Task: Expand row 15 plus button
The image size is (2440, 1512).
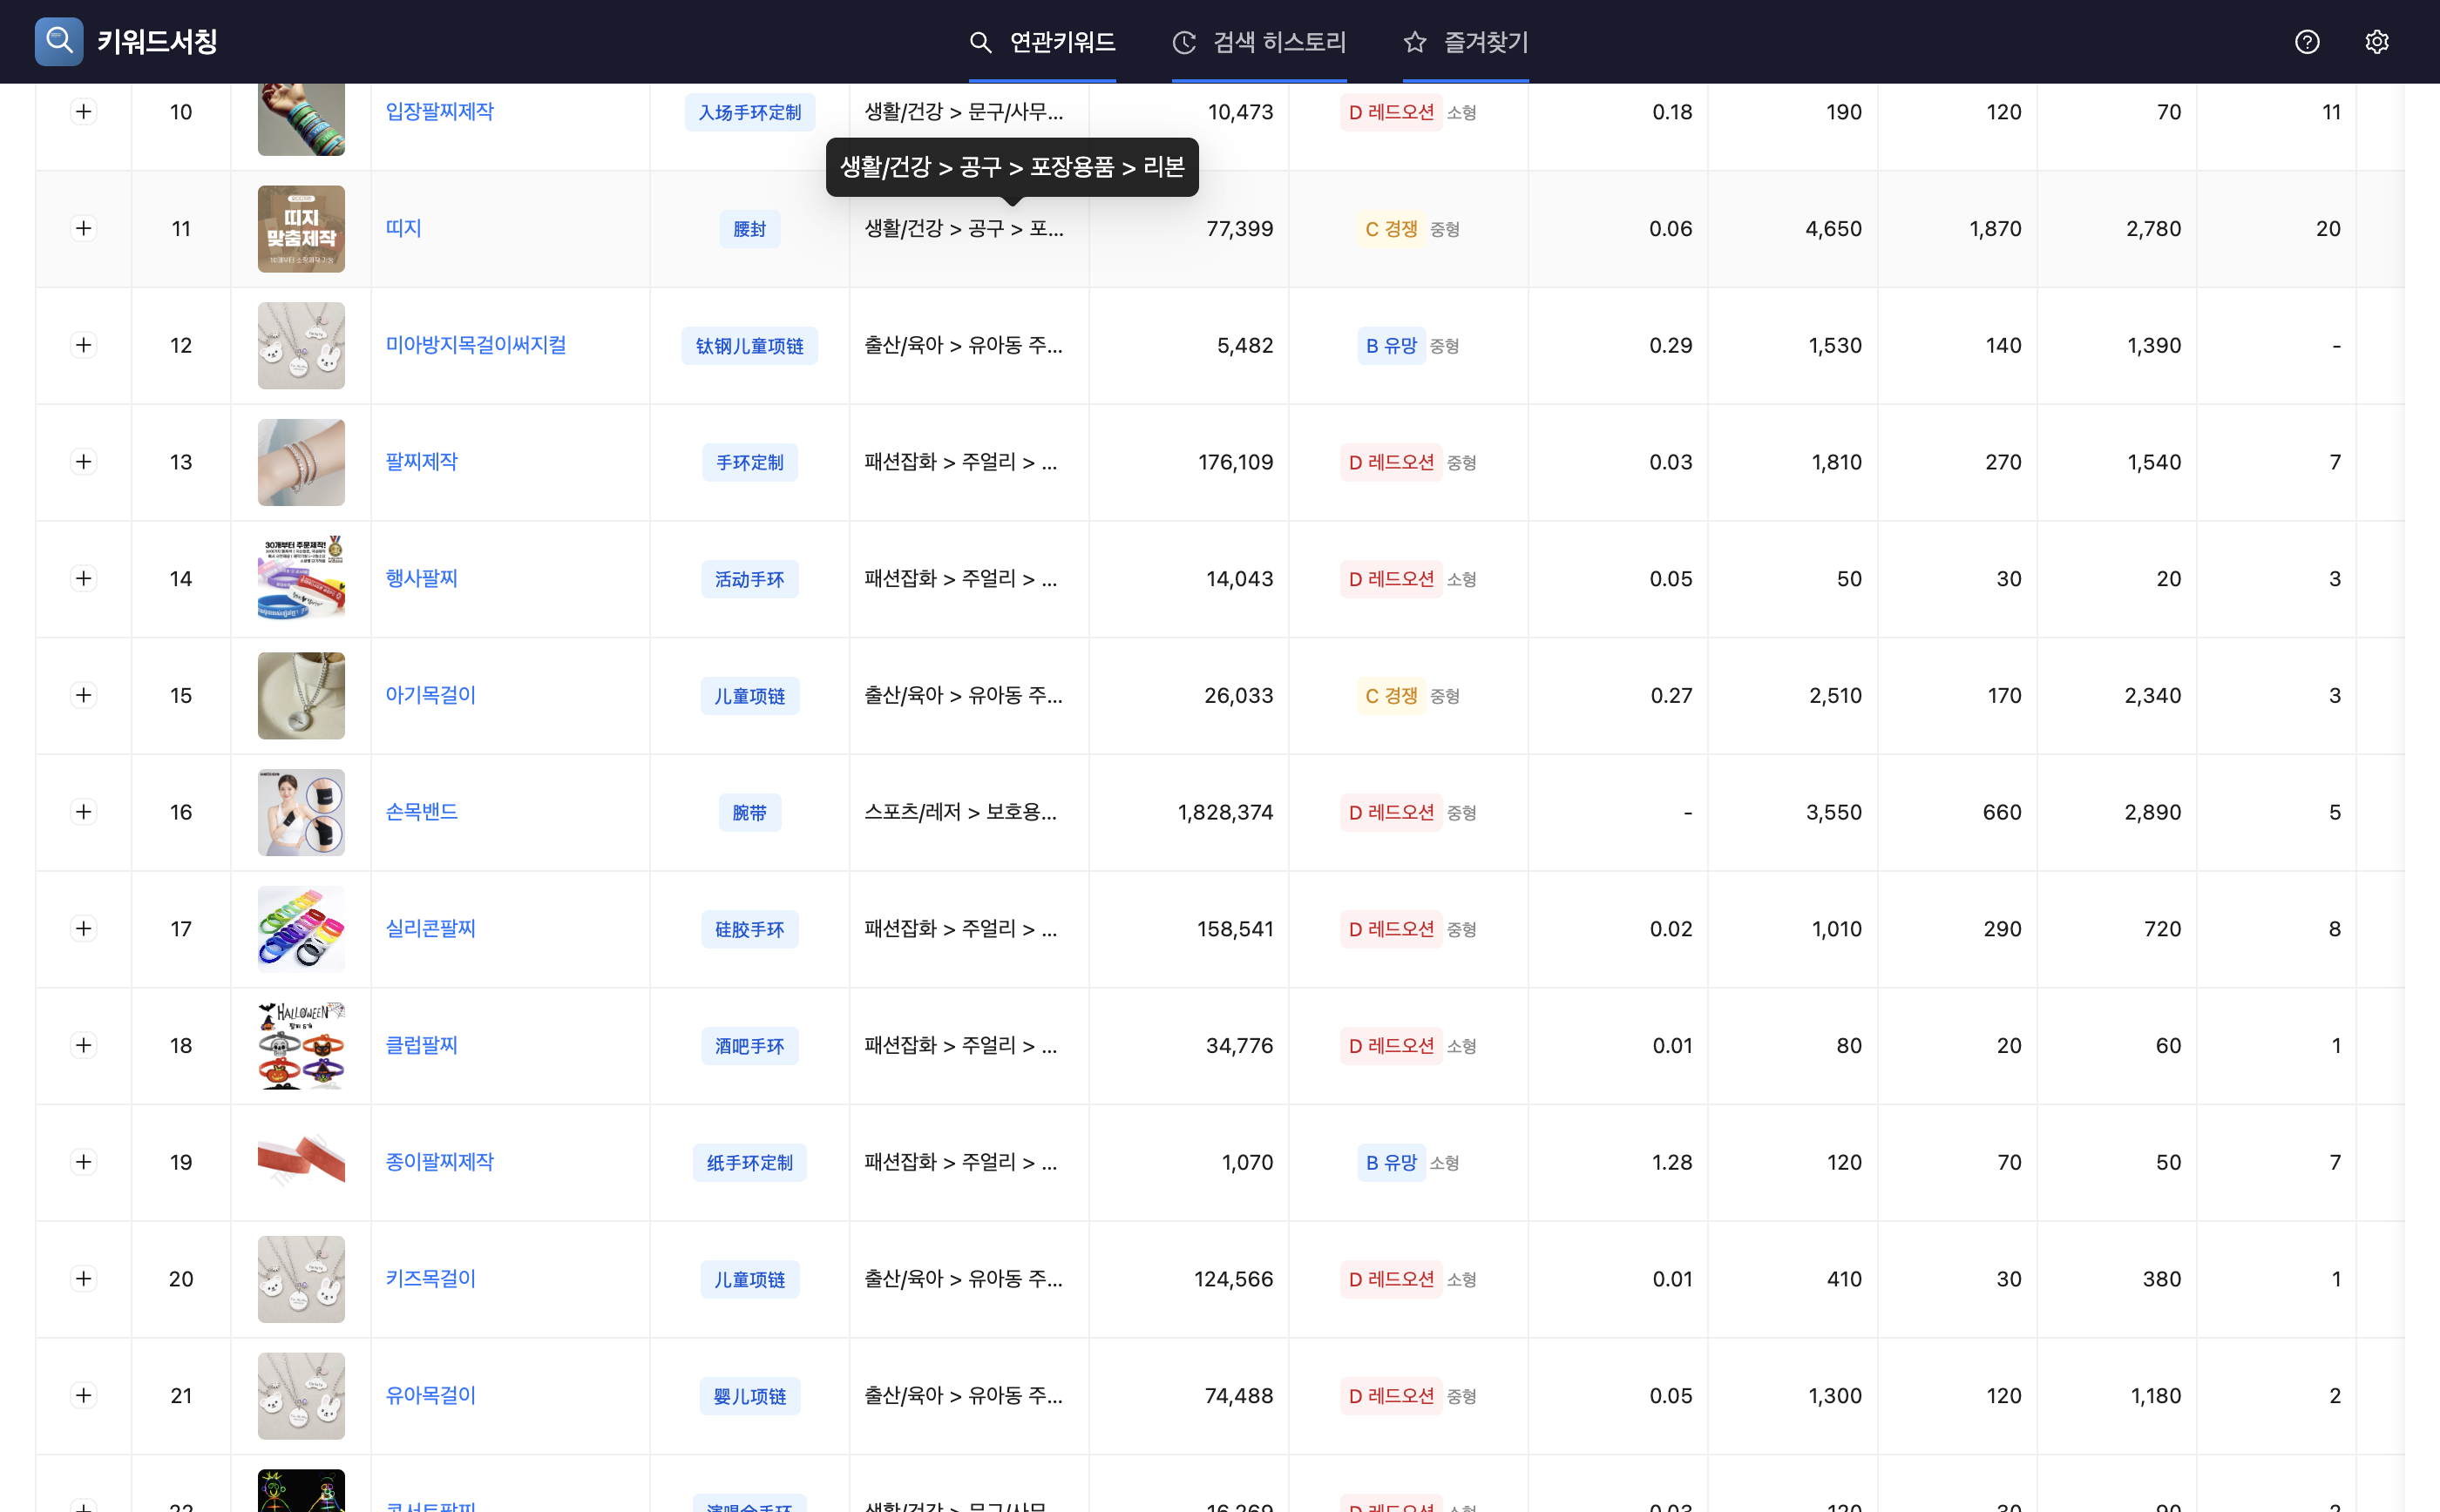Action: click(x=84, y=695)
